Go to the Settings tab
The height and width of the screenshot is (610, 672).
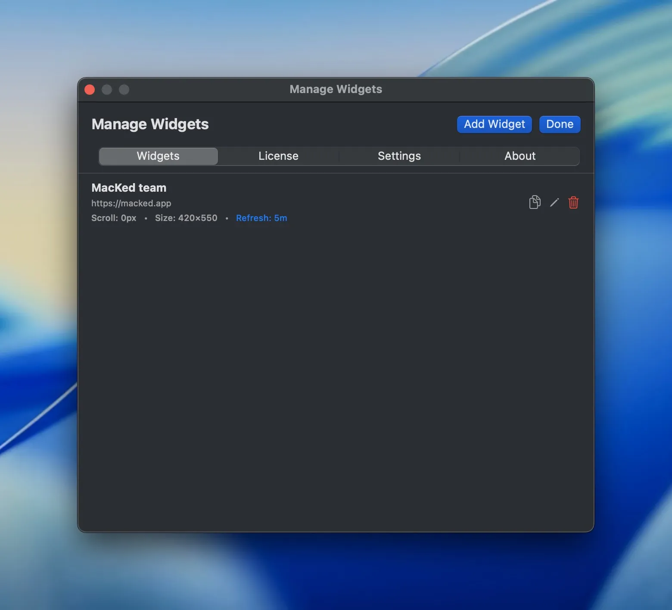point(399,156)
